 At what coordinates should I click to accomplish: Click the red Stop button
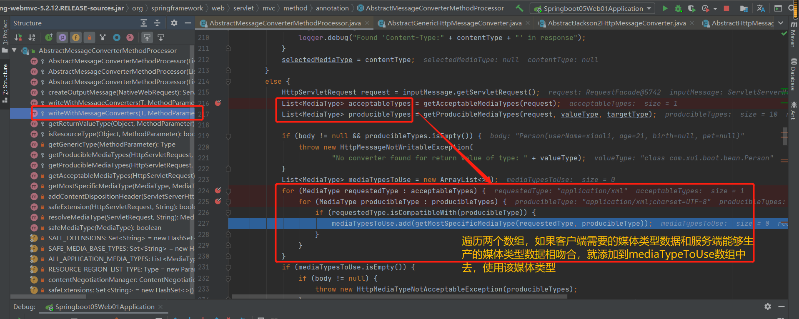click(726, 8)
